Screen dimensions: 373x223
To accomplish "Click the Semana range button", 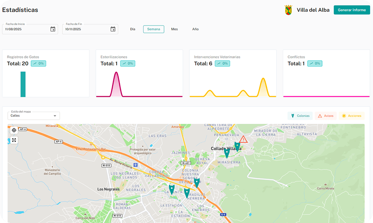I will (x=154, y=29).
